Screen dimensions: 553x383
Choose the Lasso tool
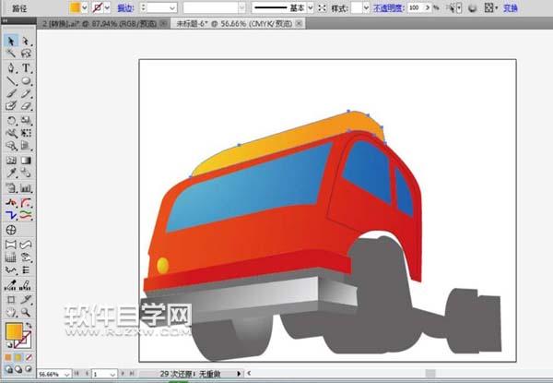pos(26,54)
